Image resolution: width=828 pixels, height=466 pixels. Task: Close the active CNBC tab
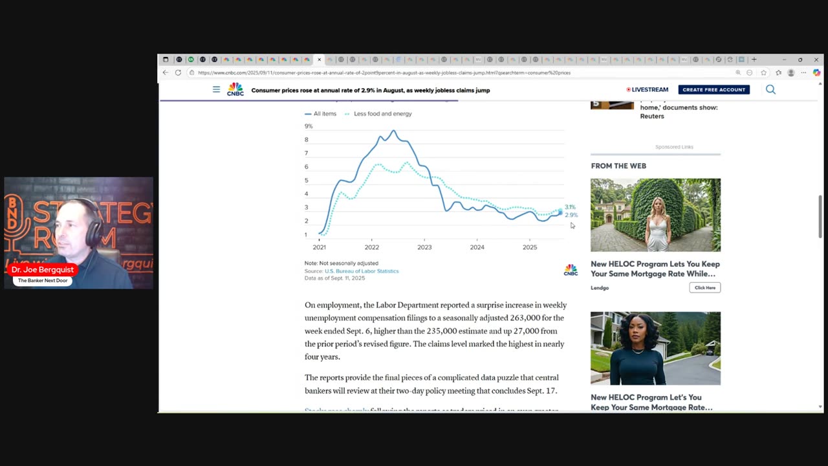click(319, 60)
